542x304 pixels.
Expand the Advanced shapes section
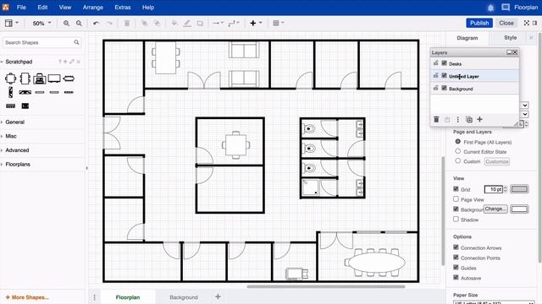pyautogui.click(x=17, y=150)
